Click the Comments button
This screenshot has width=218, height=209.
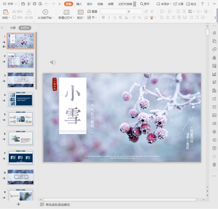coord(191,4)
